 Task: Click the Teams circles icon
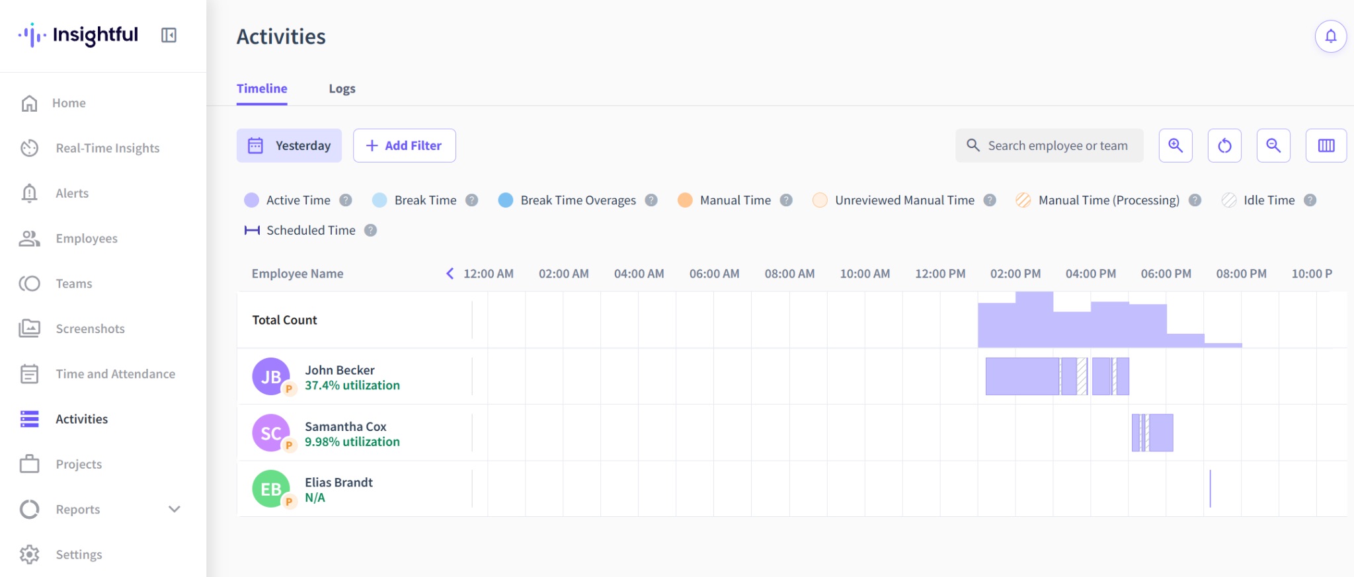[29, 284]
